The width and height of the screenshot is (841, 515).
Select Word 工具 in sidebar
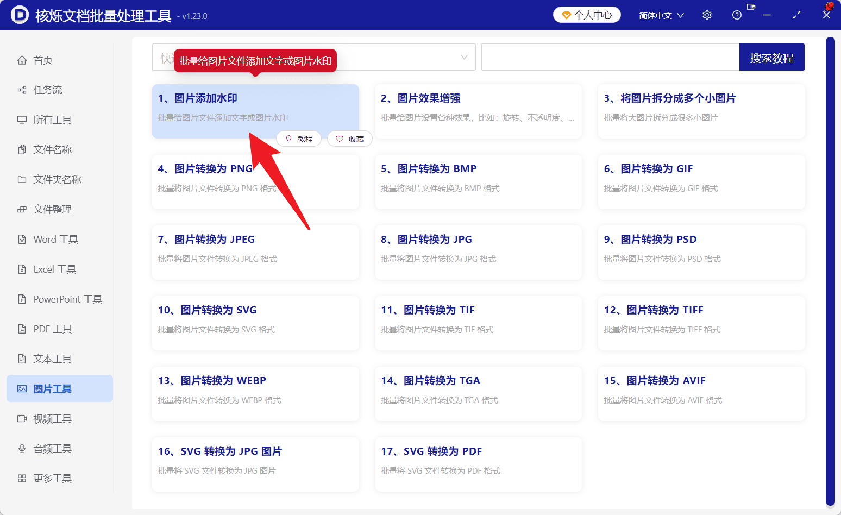tap(60, 240)
